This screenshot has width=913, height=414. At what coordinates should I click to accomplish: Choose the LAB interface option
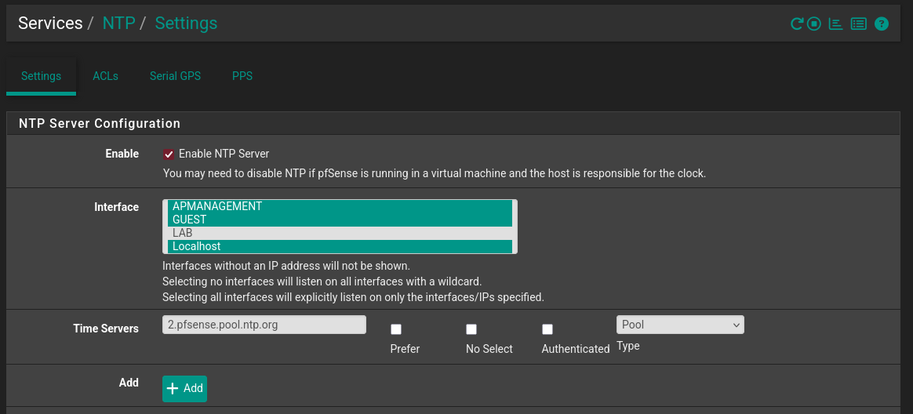339,233
